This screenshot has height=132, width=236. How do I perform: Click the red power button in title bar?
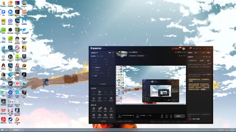[x=173, y=48]
